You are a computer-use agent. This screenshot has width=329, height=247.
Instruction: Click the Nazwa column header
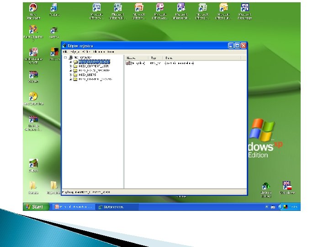[x=131, y=58]
